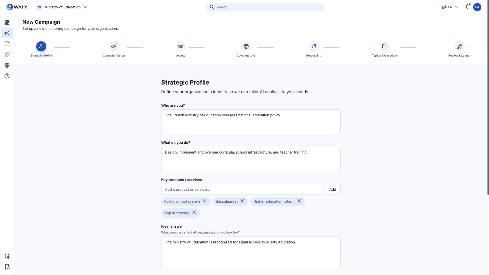Viewport: 489px width, 275px height.
Task: Open the developer code icon in sidebar
Action: tap(7, 267)
